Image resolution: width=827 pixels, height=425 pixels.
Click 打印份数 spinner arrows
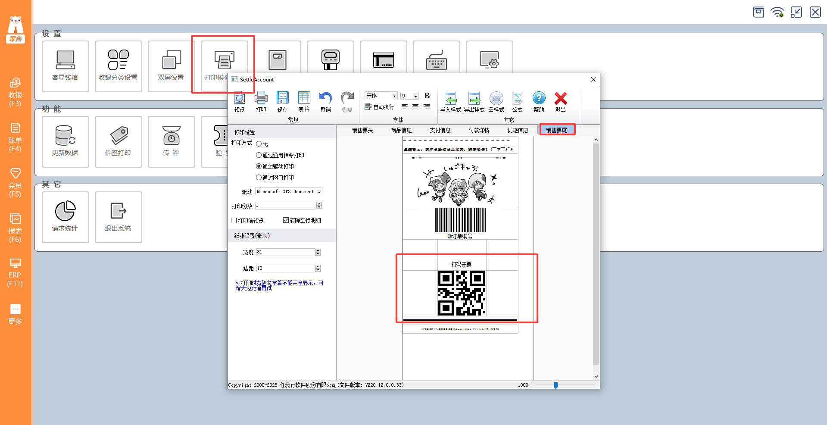click(319, 206)
